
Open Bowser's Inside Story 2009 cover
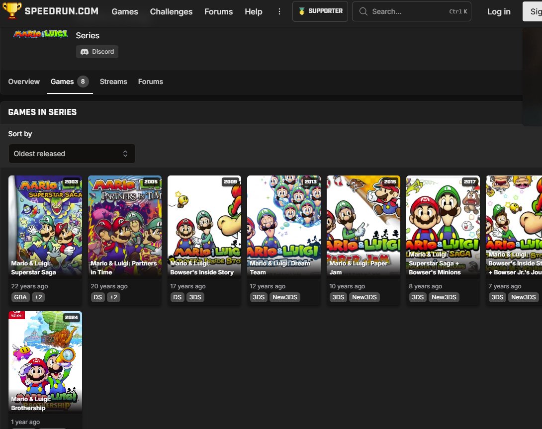click(x=204, y=227)
